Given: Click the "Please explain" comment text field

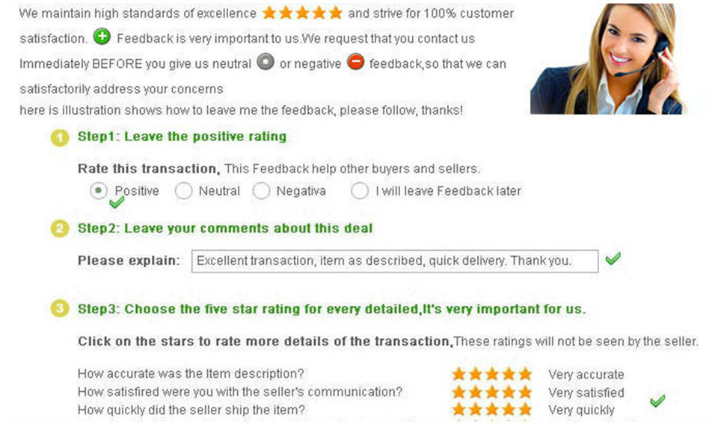Looking at the screenshot, I should click(395, 261).
